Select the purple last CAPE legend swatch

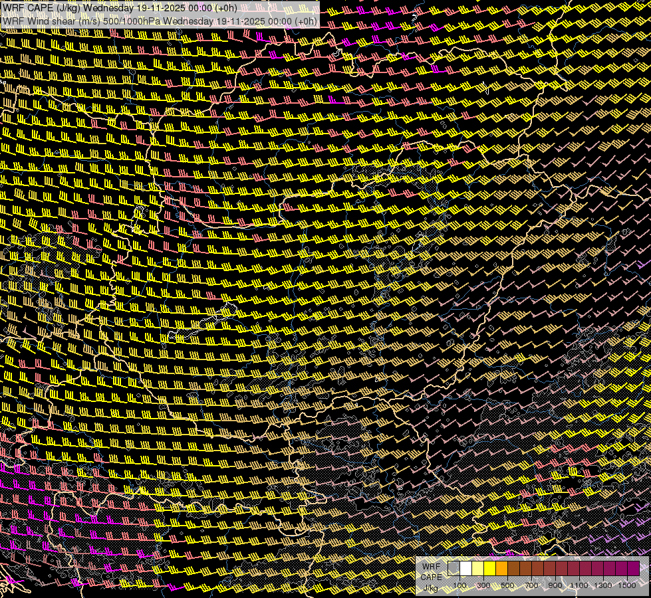[x=633, y=569]
